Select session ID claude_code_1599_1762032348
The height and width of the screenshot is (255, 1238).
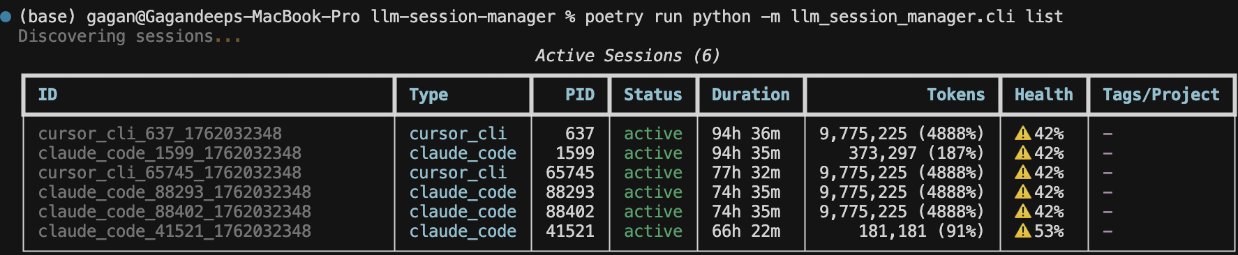point(170,153)
